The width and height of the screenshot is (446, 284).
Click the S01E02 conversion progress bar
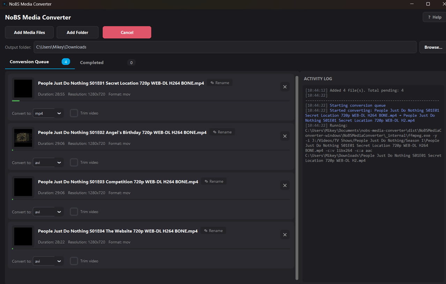(x=151, y=150)
